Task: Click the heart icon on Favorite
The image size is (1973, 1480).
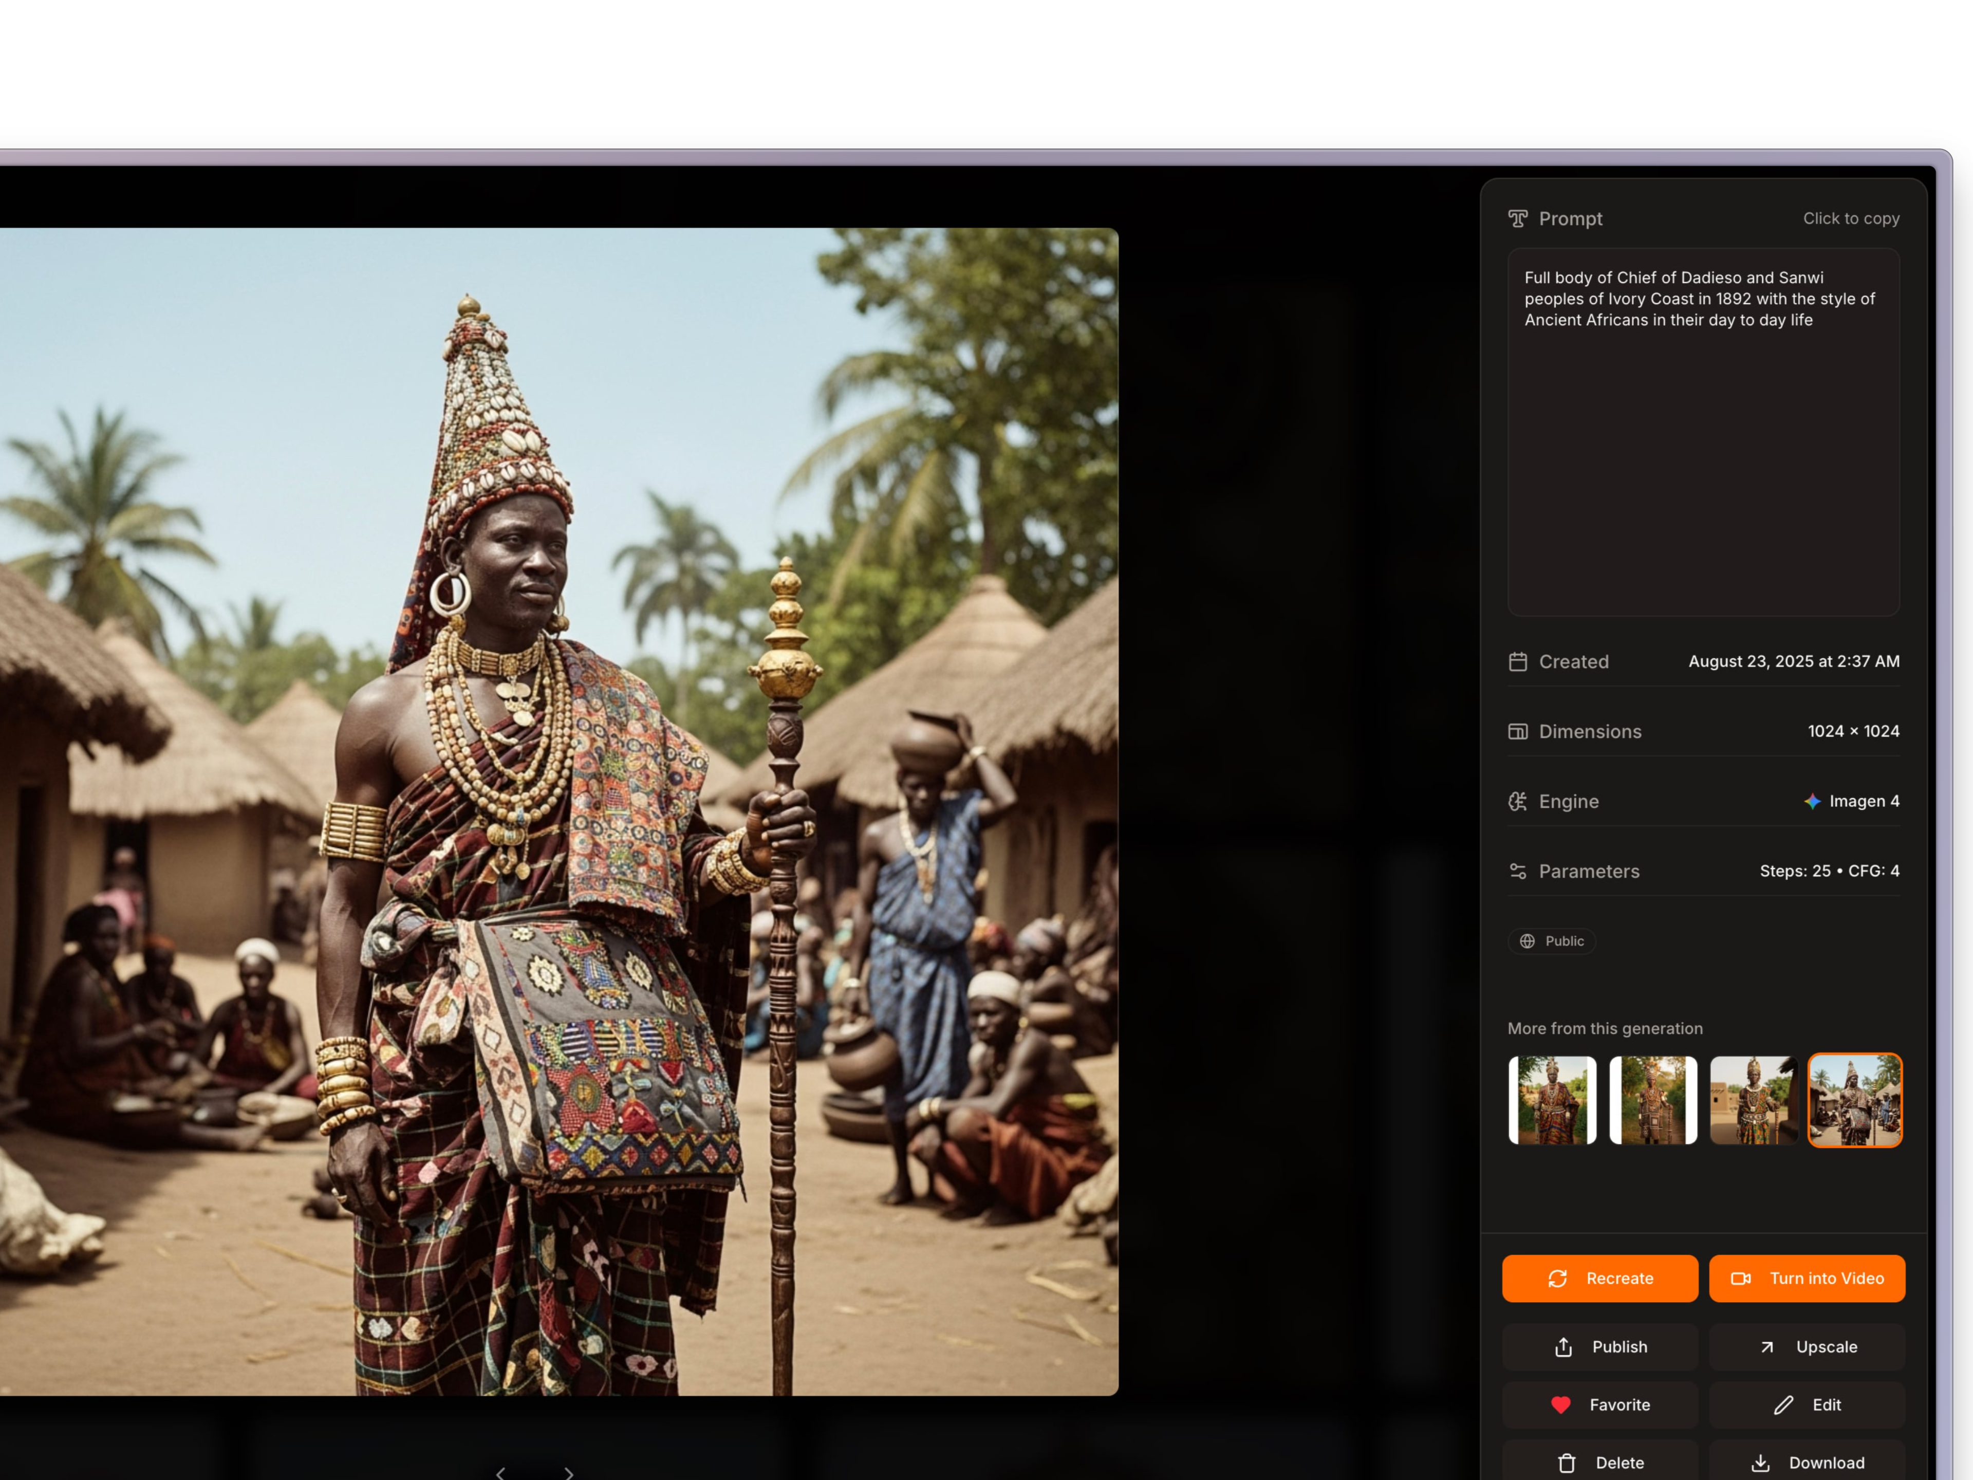Action: 1562,1404
